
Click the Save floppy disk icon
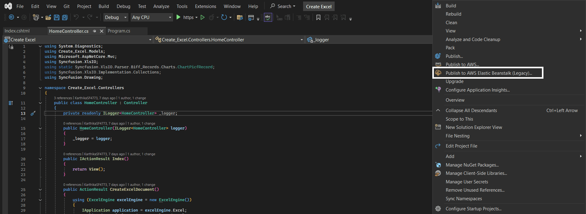coord(57,17)
